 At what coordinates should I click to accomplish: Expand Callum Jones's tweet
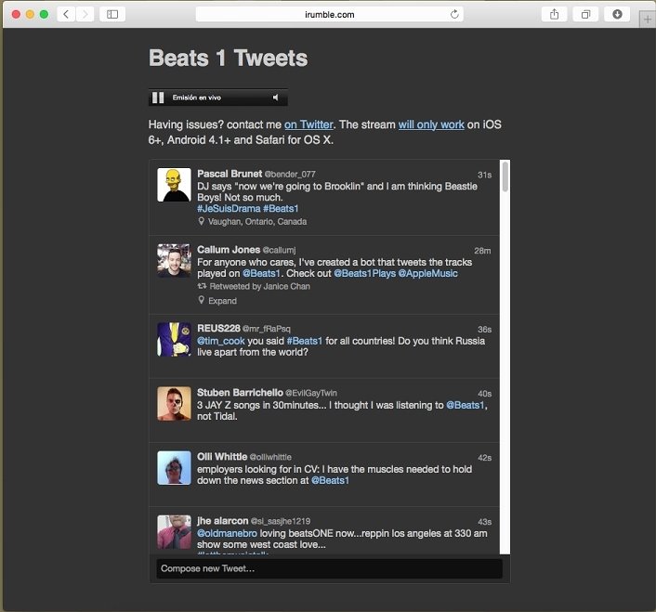(223, 301)
